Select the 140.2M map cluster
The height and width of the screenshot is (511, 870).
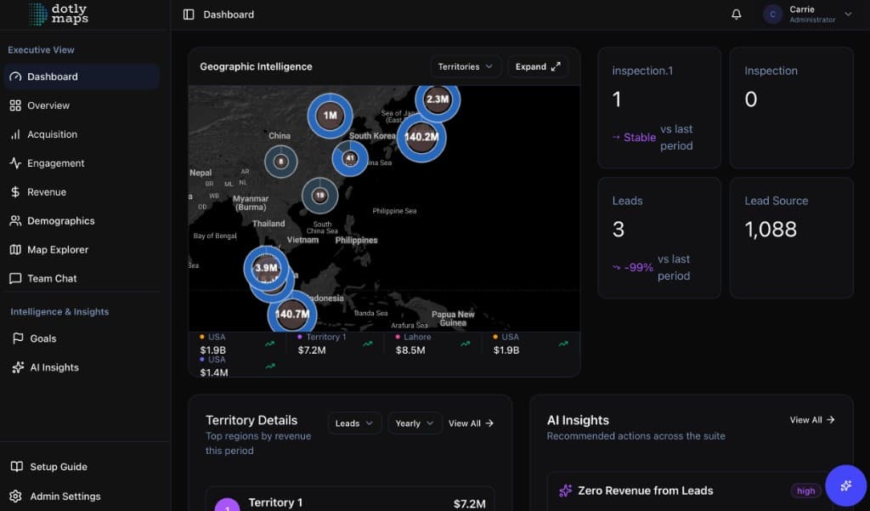(x=421, y=137)
